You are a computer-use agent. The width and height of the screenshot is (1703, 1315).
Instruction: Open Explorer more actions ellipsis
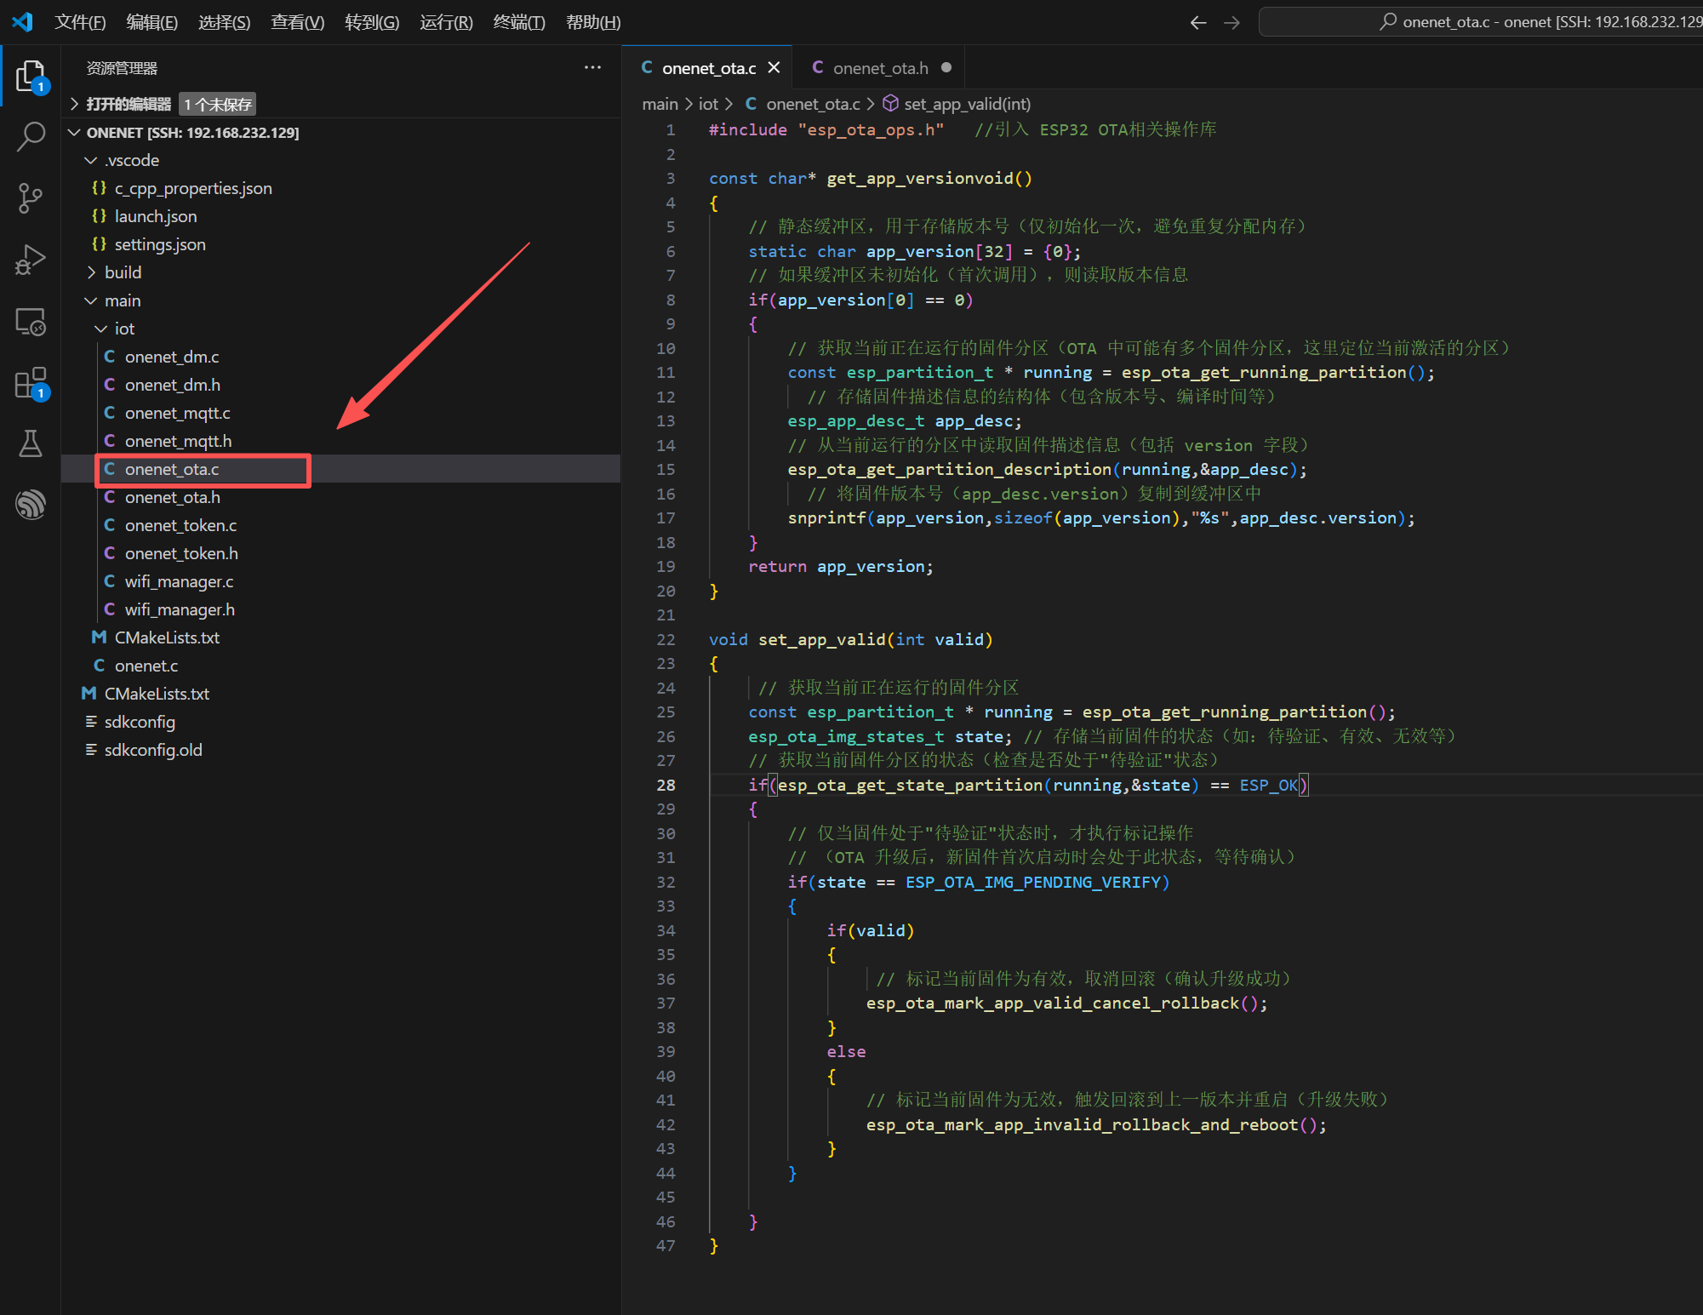tap(592, 67)
